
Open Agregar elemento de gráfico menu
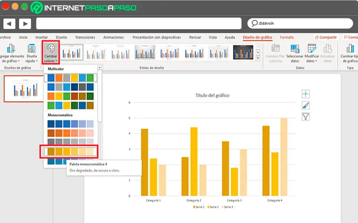[x=12, y=53]
